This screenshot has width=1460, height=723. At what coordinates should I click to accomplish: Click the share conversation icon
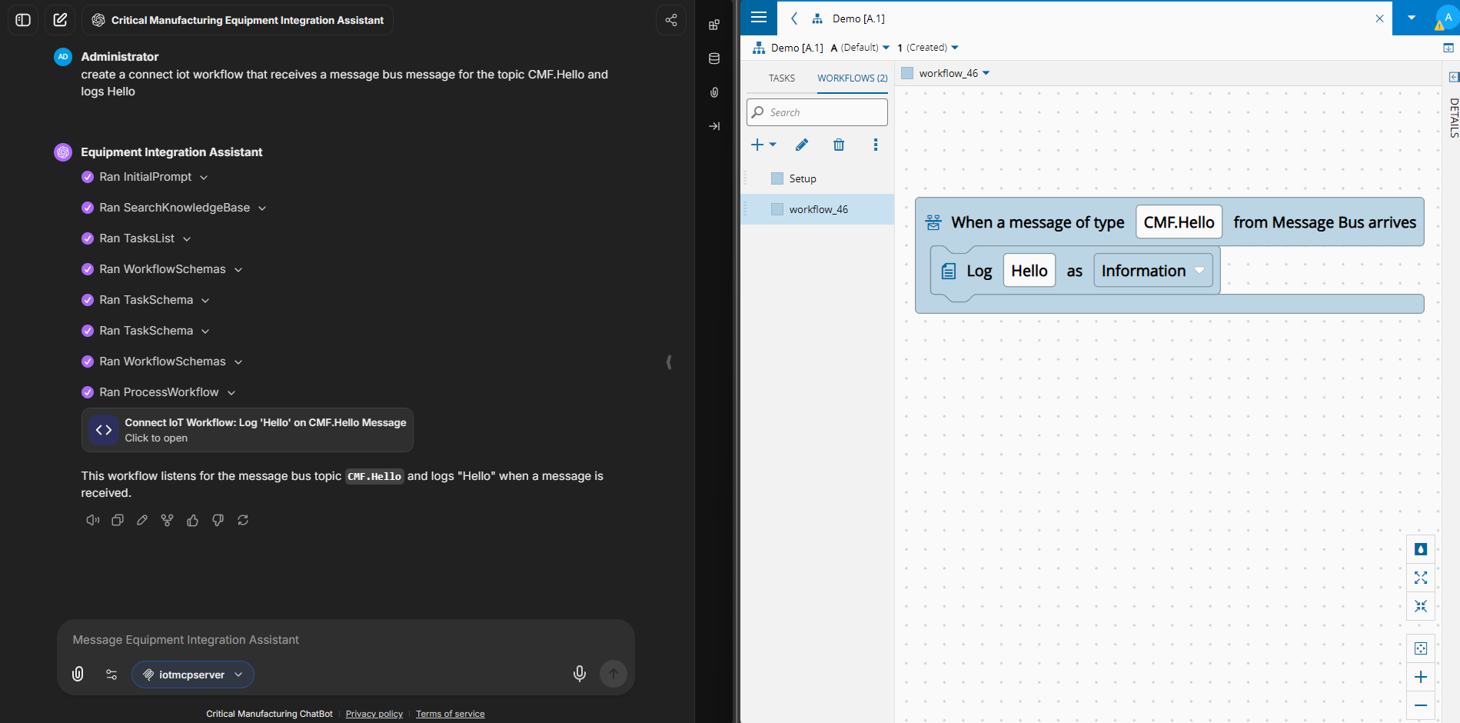coord(670,20)
